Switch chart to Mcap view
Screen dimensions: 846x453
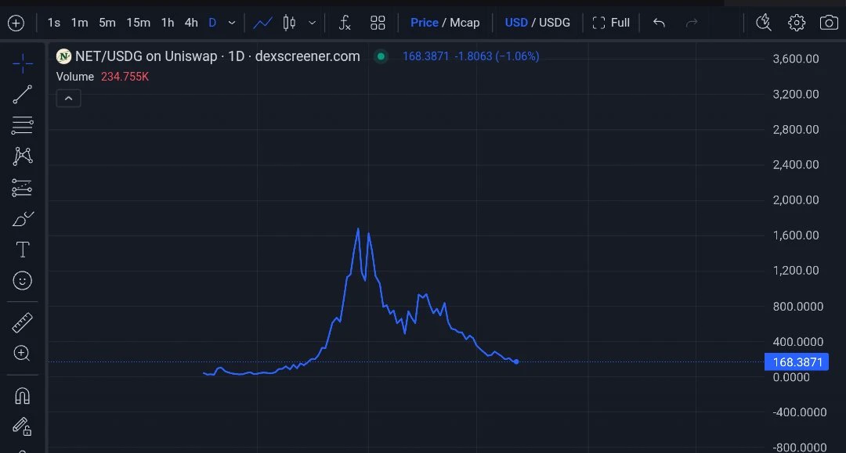[465, 23]
